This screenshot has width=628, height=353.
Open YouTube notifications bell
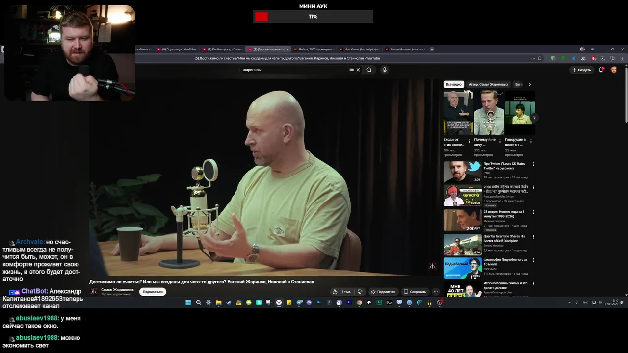(601, 70)
